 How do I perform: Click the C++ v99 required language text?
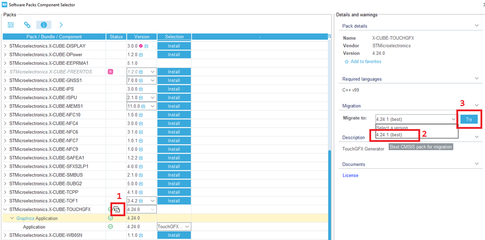point(351,90)
